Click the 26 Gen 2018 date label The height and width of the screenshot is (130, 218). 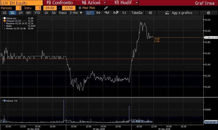coord(33,129)
